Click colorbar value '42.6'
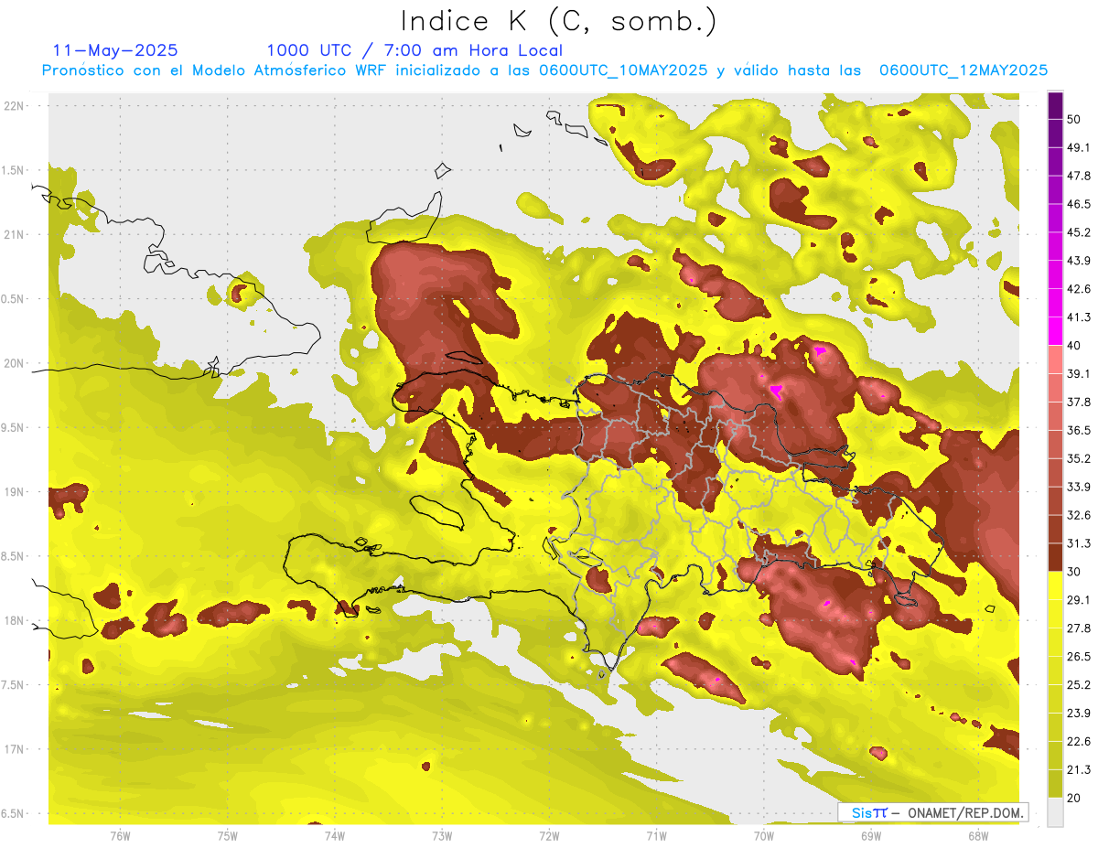Image resolution: width=1098 pixels, height=848 pixels. coord(1079,289)
